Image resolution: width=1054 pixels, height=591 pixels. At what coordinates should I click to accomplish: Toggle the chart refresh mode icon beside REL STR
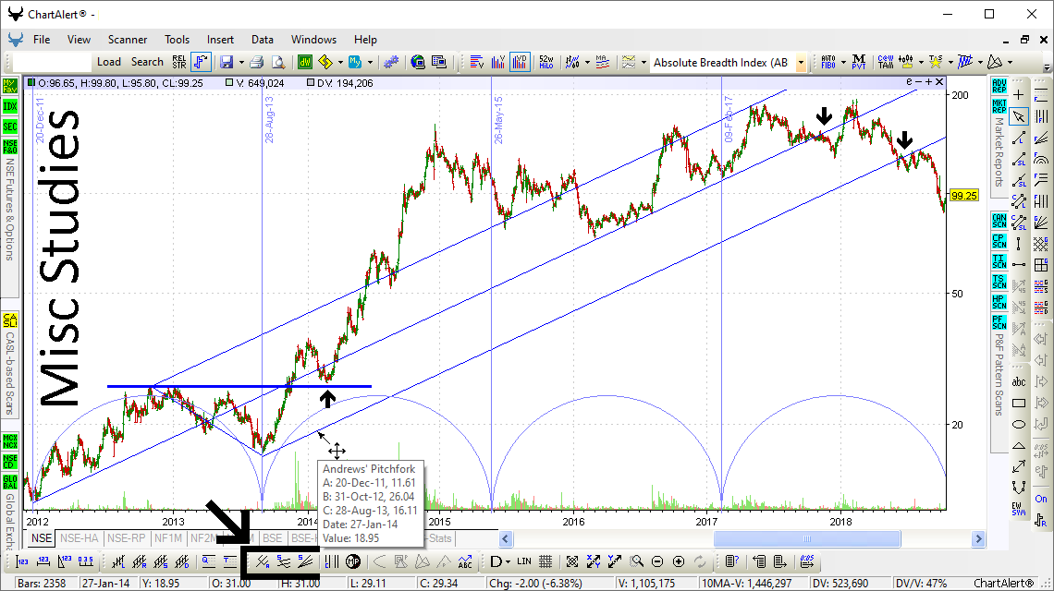click(x=201, y=62)
